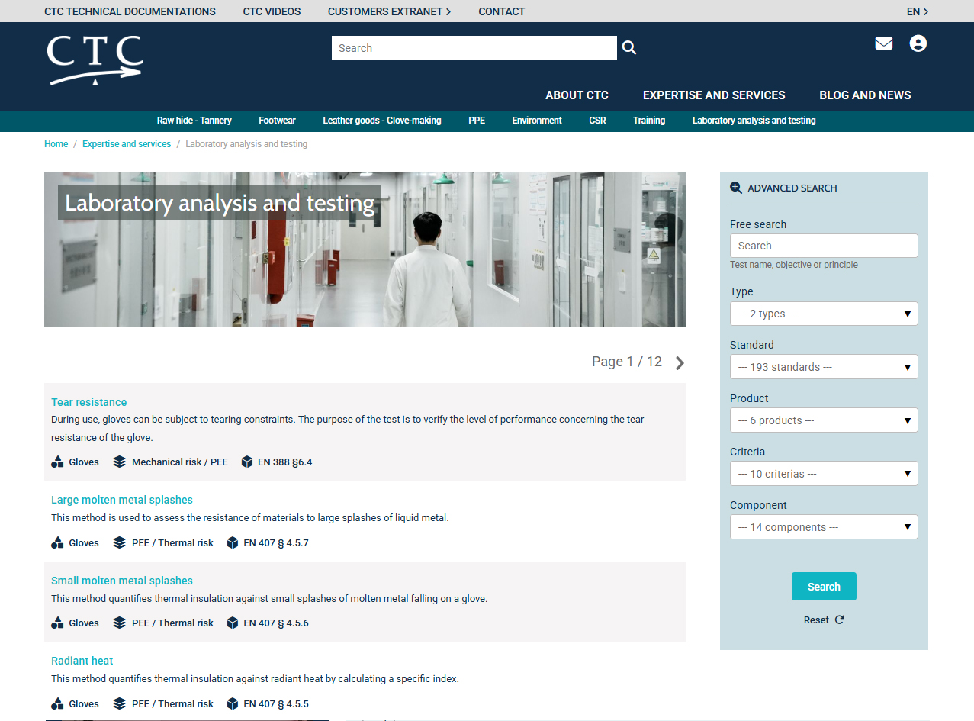Click Gloves icon in Small molten metal row

pyautogui.click(x=57, y=623)
